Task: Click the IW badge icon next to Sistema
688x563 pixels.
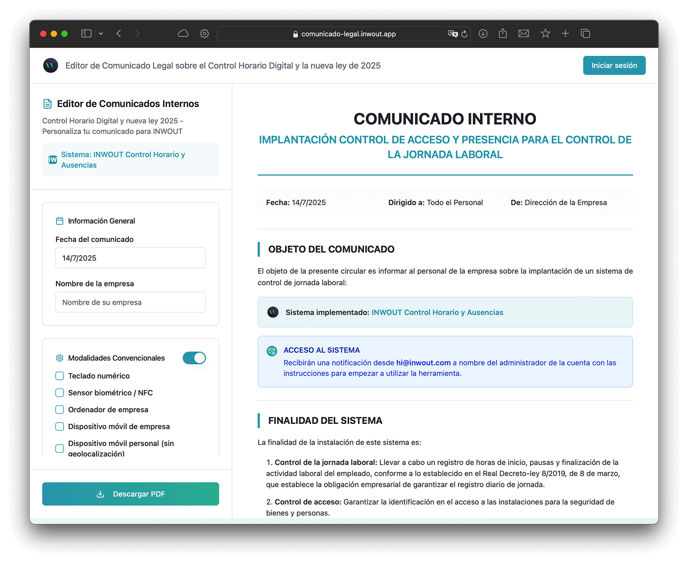Action: 53,160
